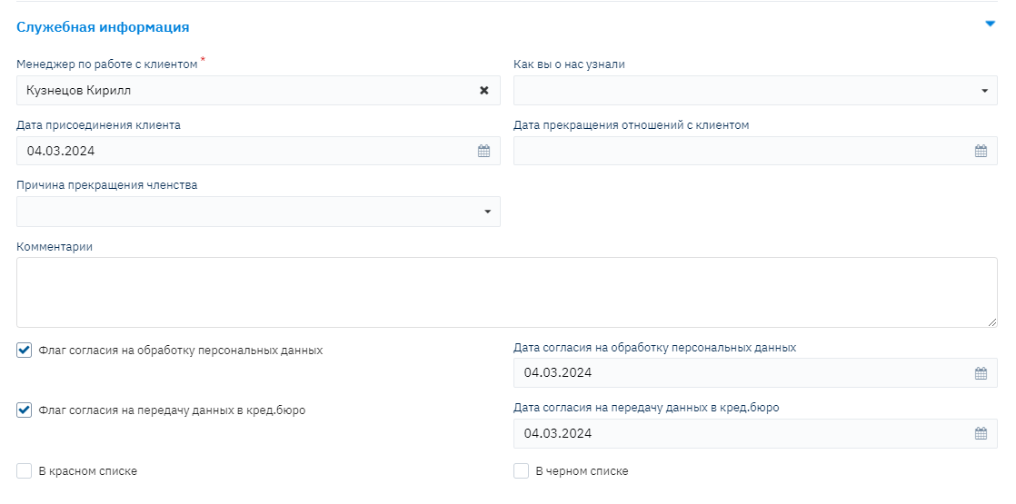1016x504 pixels.
Task: Tick the В черном списке checkbox
Action: point(521,471)
